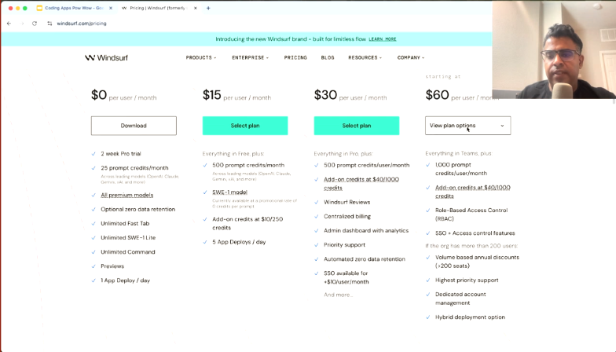Click the Unlimited Fast Tab text
This screenshot has width=616, height=352.
point(125,223)
